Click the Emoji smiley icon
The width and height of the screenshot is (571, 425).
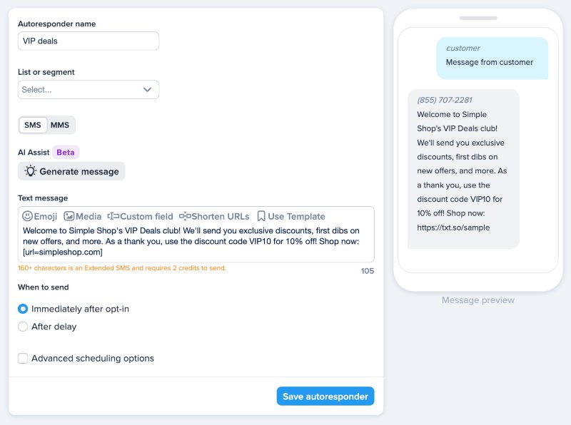(x=27, y=216)
